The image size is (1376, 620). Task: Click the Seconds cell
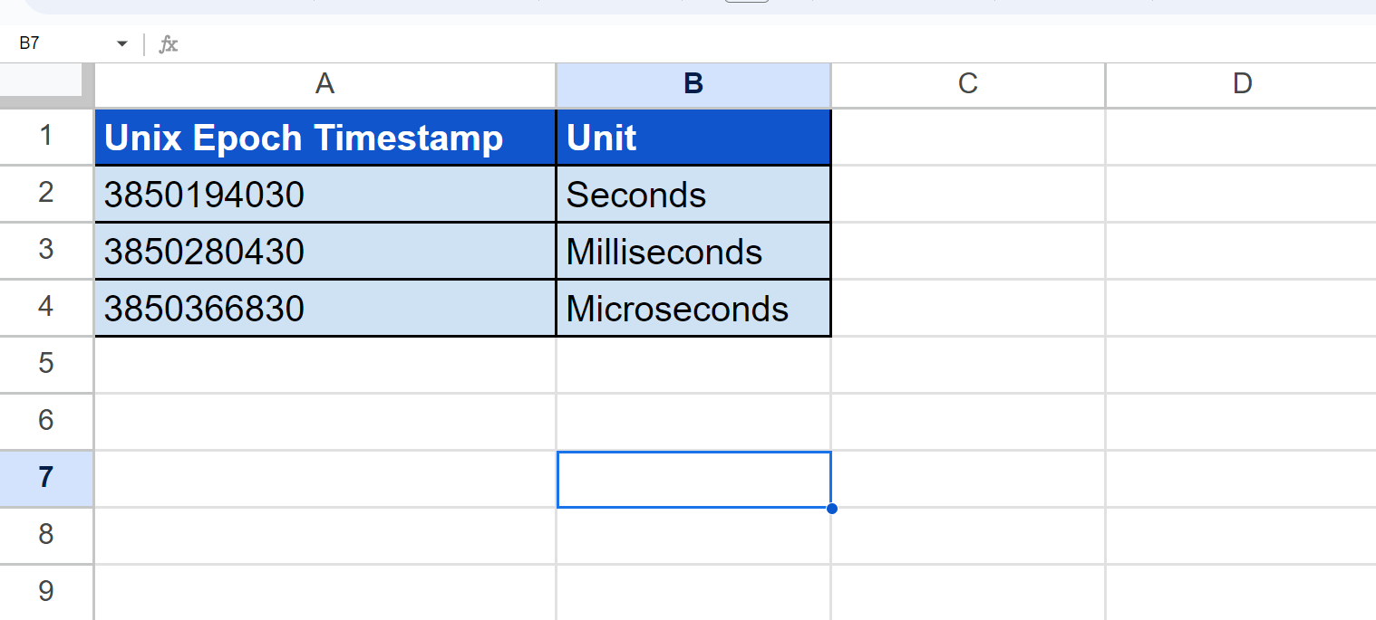click(693, 195)
